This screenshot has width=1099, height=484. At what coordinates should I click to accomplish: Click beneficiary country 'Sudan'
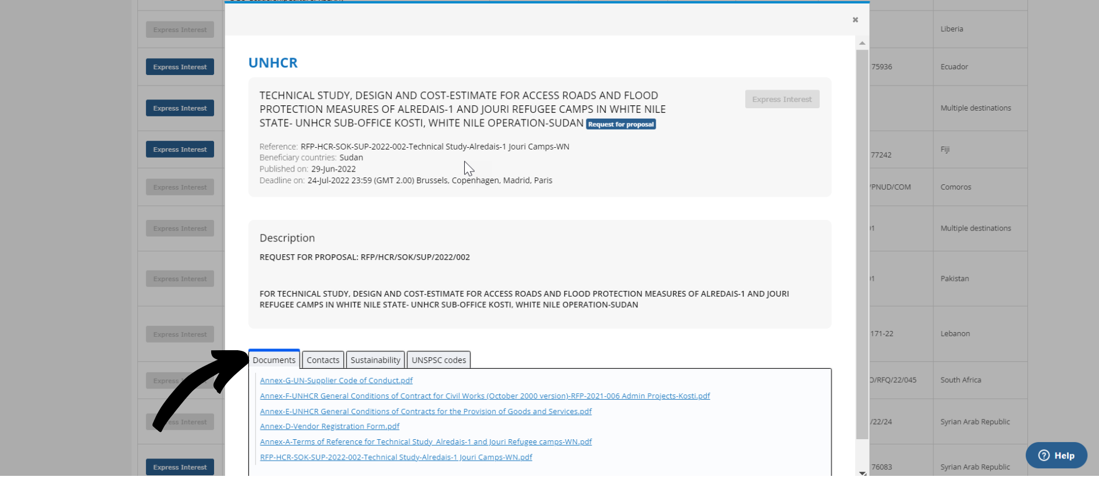coord(351,158)
